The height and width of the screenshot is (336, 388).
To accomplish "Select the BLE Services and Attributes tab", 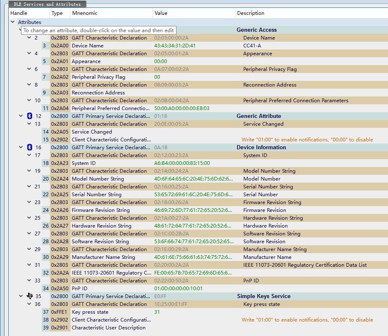I will (x=47, y=4).
